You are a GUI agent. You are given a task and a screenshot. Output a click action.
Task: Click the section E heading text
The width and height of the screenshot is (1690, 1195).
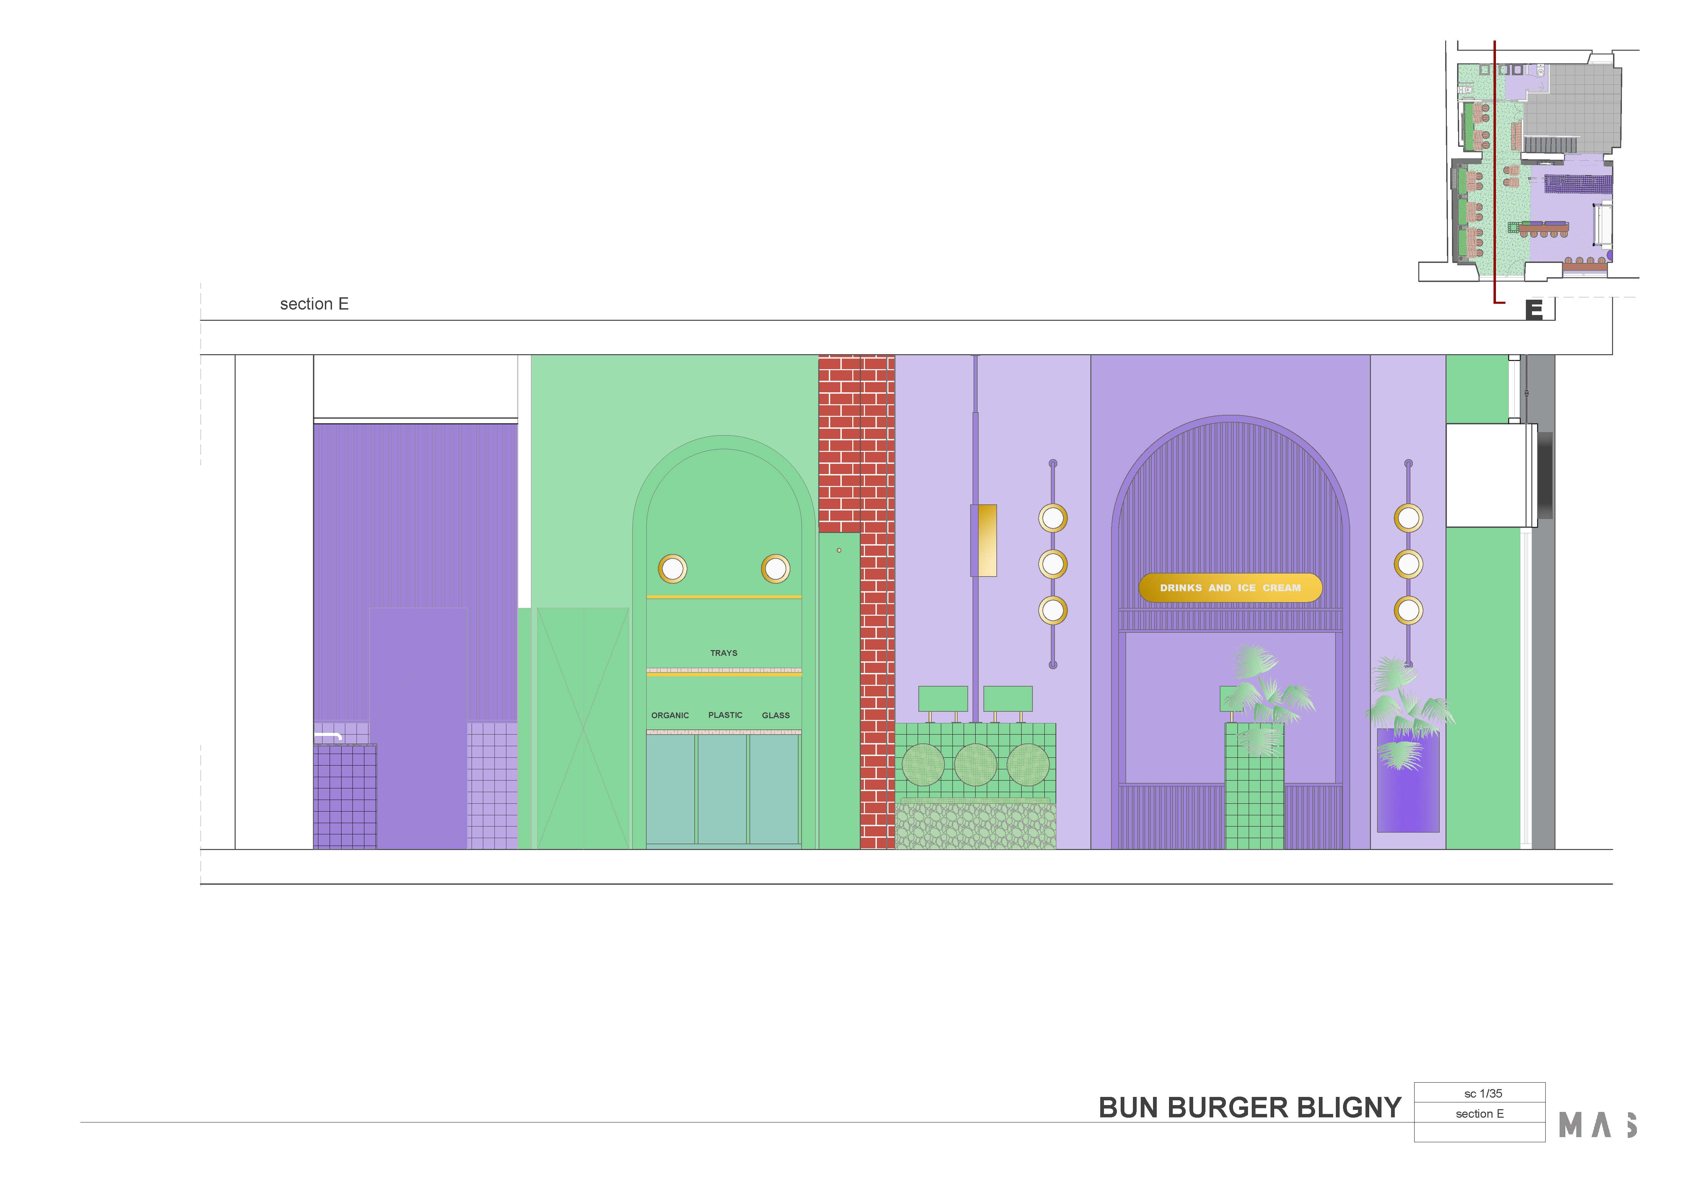[314, 304]
